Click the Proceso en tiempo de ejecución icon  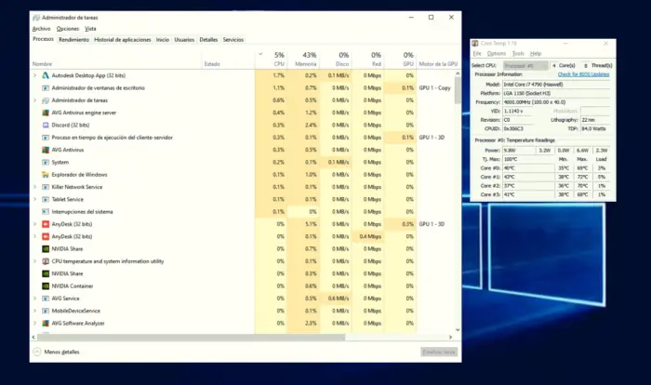pyautogui.click(x=46, y=138)
